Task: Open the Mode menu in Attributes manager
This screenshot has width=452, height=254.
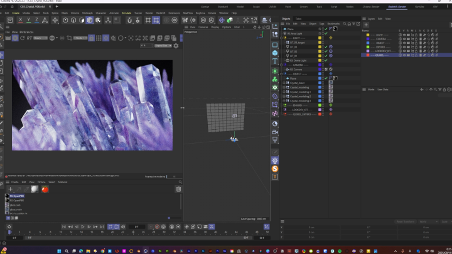Action: point(371,90)
